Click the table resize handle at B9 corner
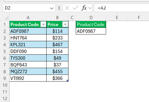 [67, 80]
